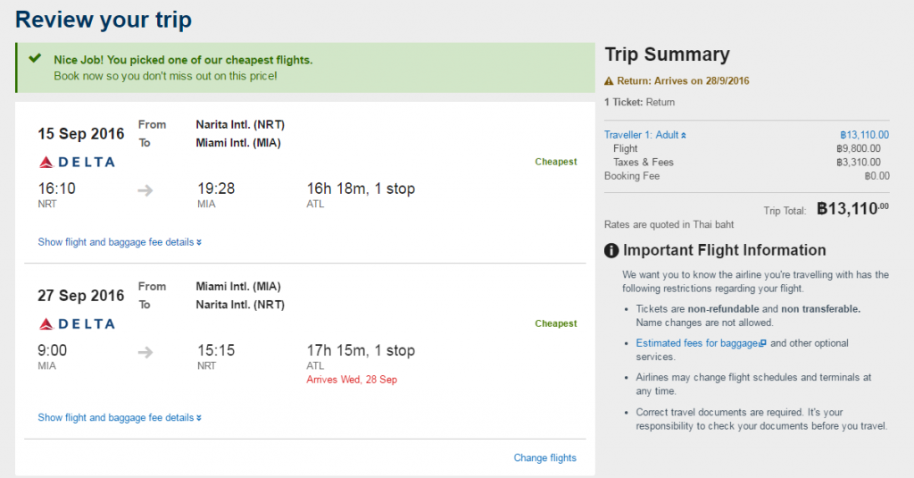The width and height of the screenshot is (914, 478).
Task: Click the Cheapest label on outbound flight
Action: point(556,162)
